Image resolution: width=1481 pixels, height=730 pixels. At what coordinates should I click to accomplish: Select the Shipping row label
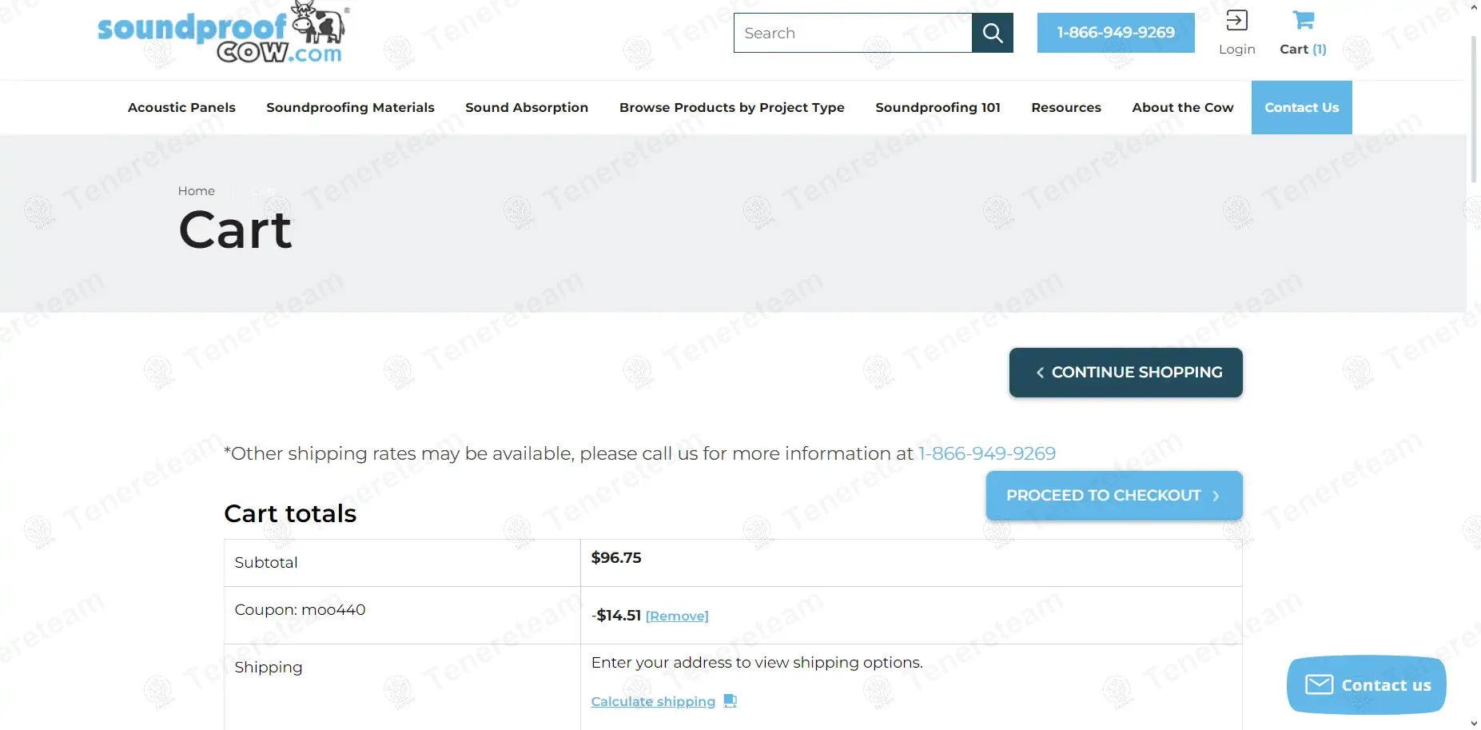[269, 667]
